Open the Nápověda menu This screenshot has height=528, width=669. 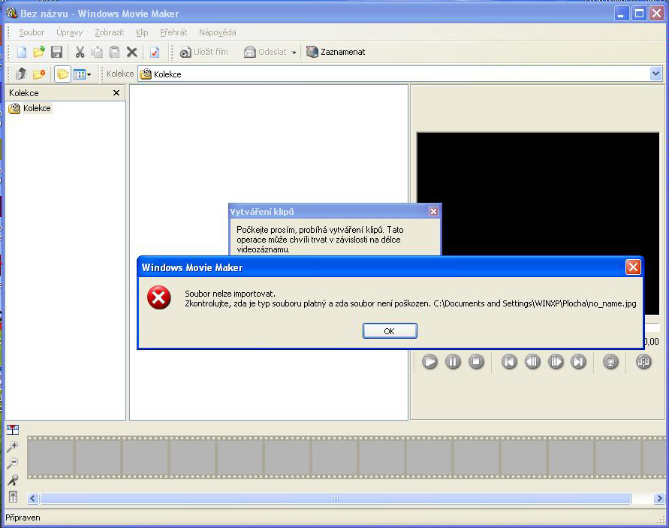pyautogui.click(x=218, y=32)
